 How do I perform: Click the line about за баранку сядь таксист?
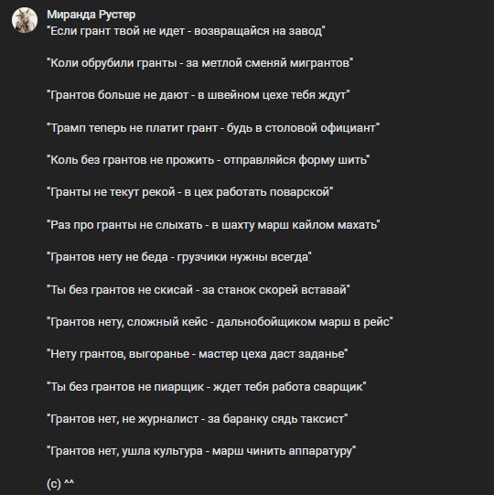(x=198, y=419)
